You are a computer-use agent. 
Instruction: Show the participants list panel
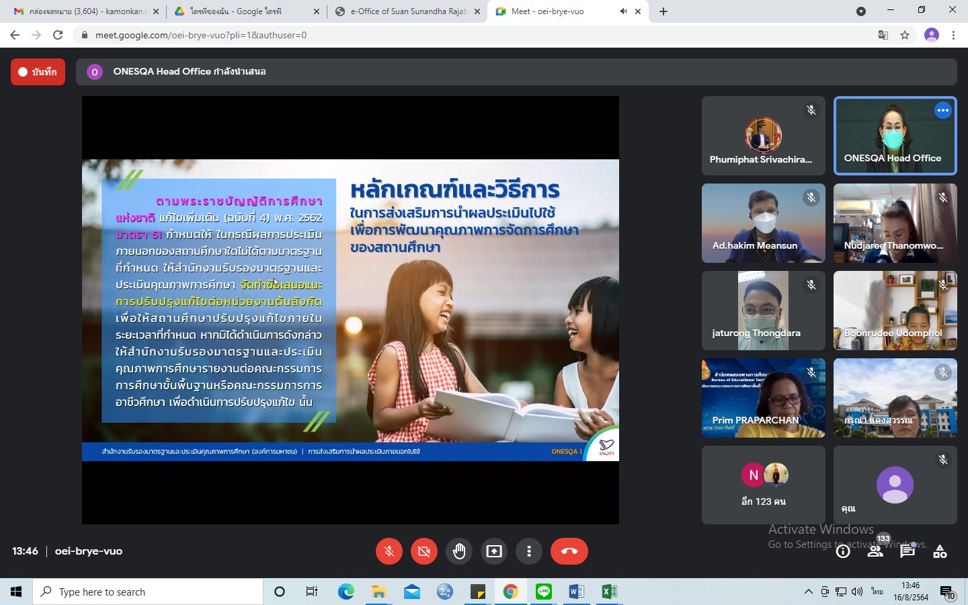875,552
